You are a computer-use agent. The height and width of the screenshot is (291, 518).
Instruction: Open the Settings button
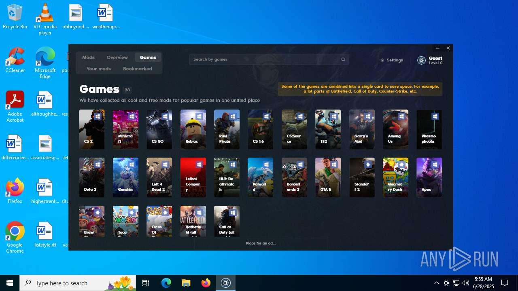392,60
